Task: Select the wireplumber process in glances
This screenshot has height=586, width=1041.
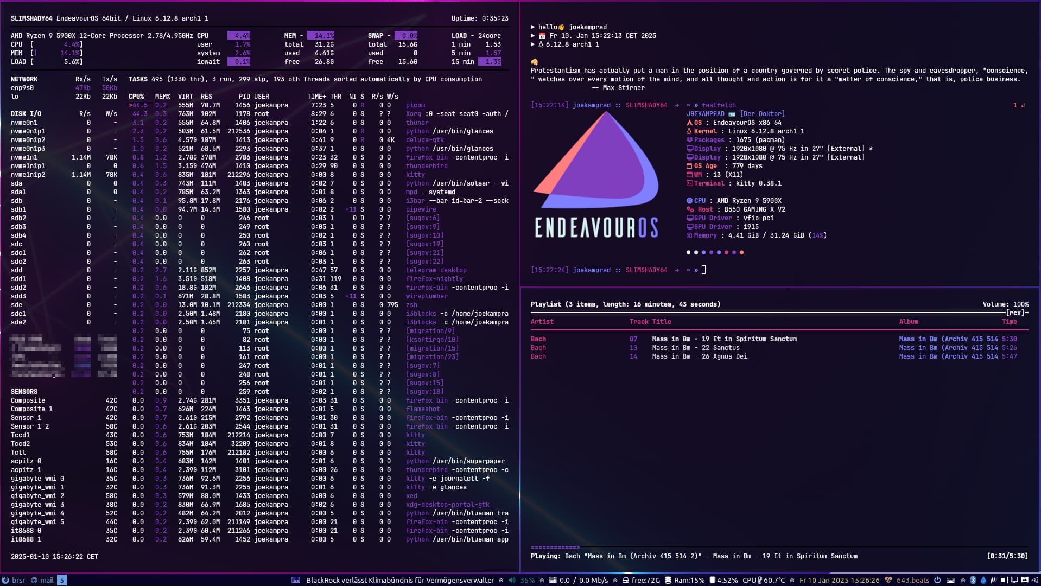Action: point(319,296)
